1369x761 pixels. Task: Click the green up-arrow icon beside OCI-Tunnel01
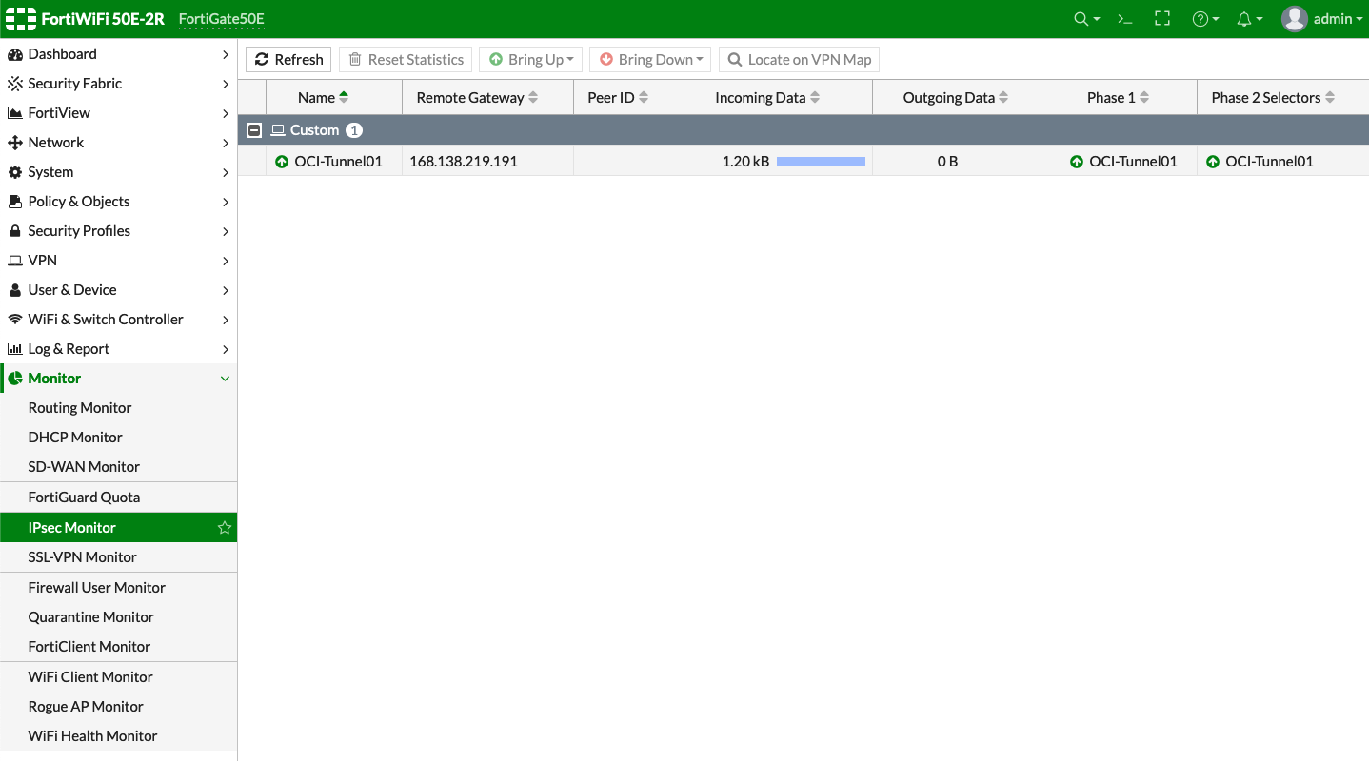[x=281, y=161]
